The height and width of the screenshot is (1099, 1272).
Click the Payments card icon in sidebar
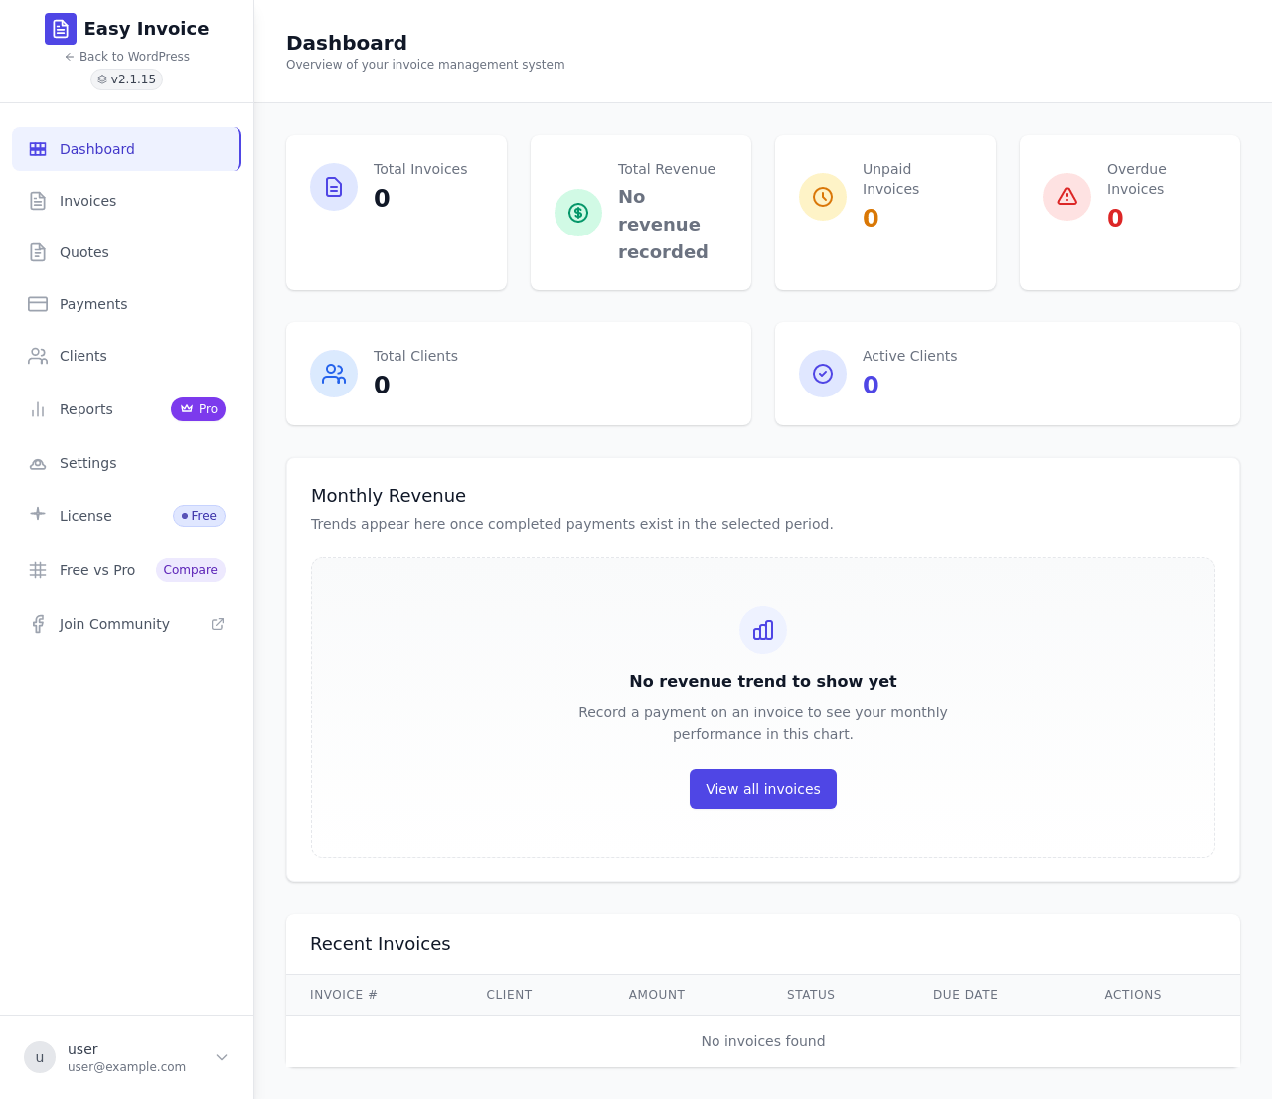[x=38, y=304]
